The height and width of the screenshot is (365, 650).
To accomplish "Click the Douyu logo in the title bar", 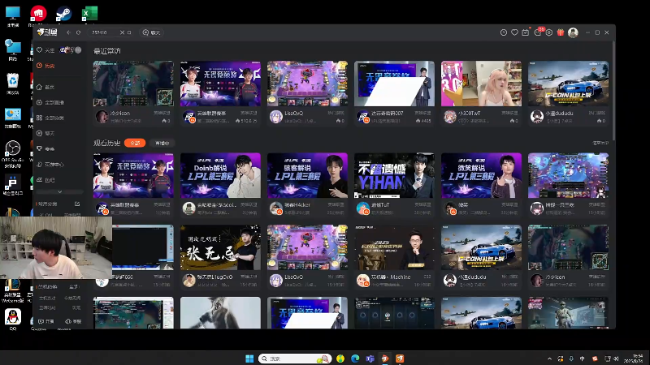I will tap(47, 32).
